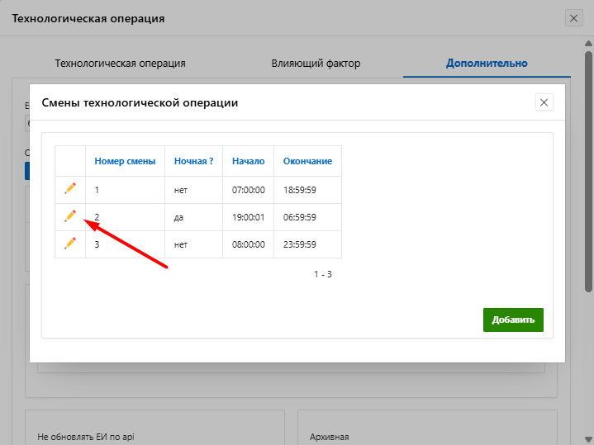Sort shifts by the Окончание column header
This screenshot has height=445, width=594.
307,161
